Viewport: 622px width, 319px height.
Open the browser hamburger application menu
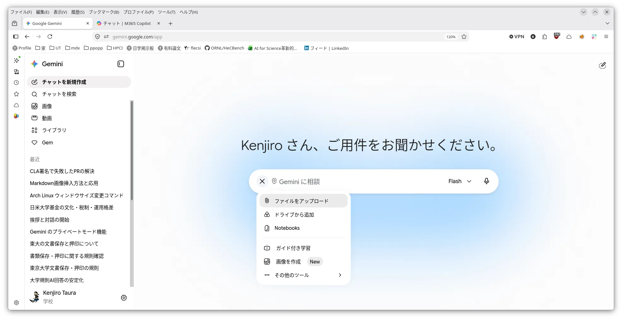606,37
